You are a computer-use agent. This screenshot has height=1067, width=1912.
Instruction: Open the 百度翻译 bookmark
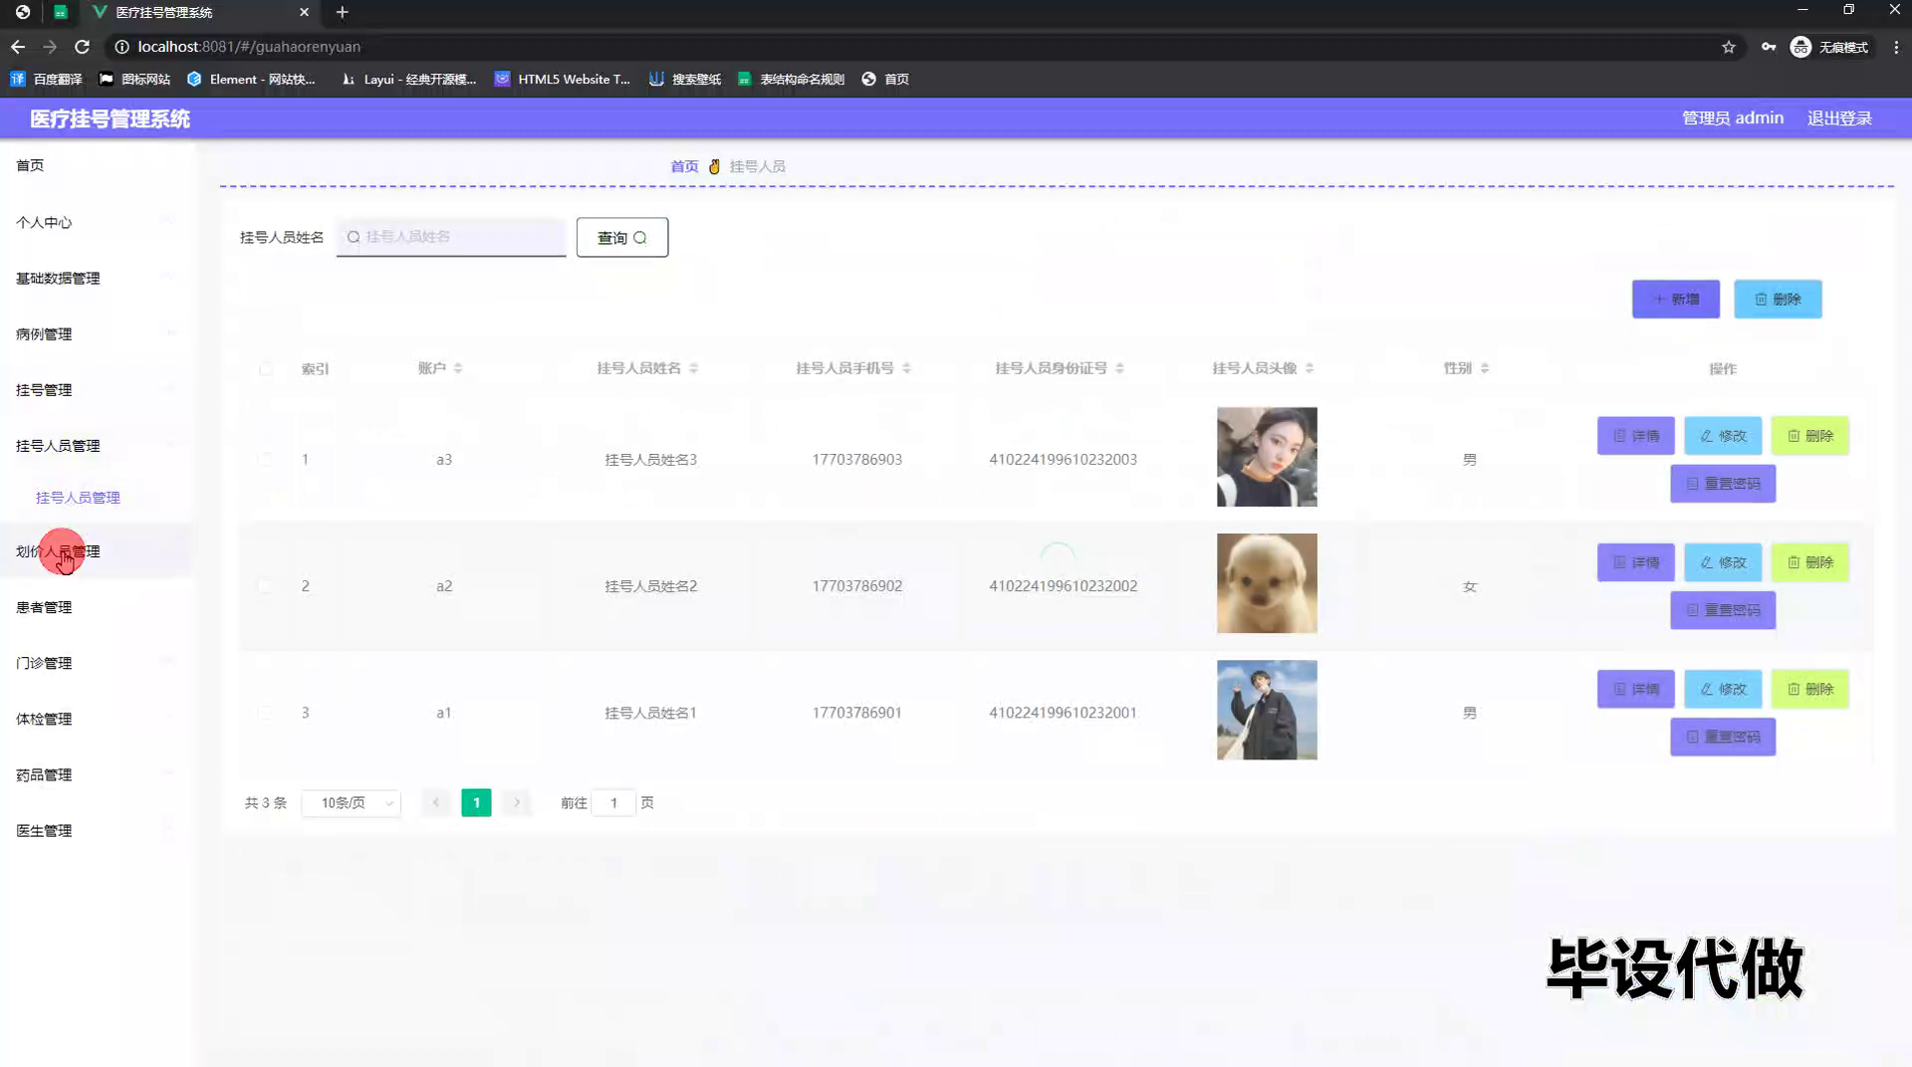pos(47,79)
